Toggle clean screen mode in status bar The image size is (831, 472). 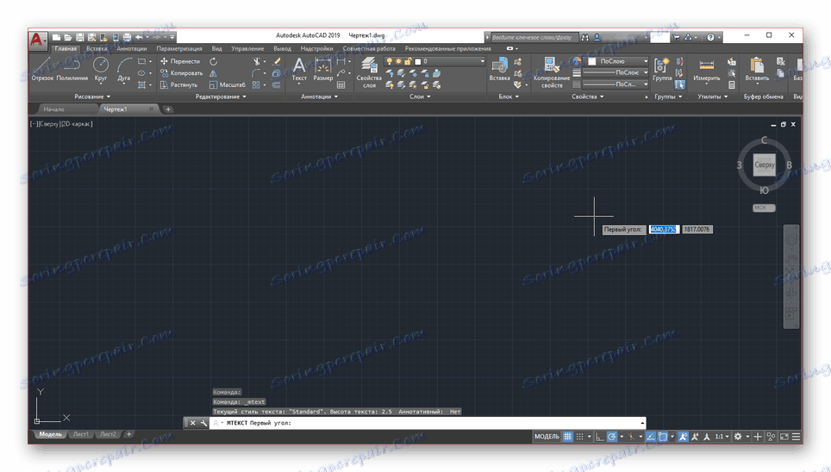(784, 437)
